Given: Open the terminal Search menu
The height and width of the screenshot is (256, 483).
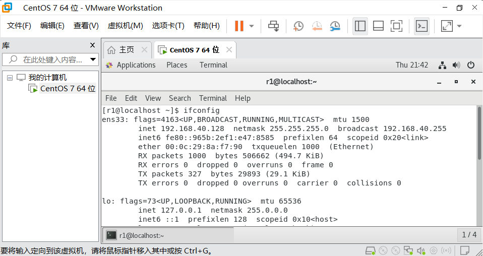Looking at the screenshot, I should tap(180, 98).
